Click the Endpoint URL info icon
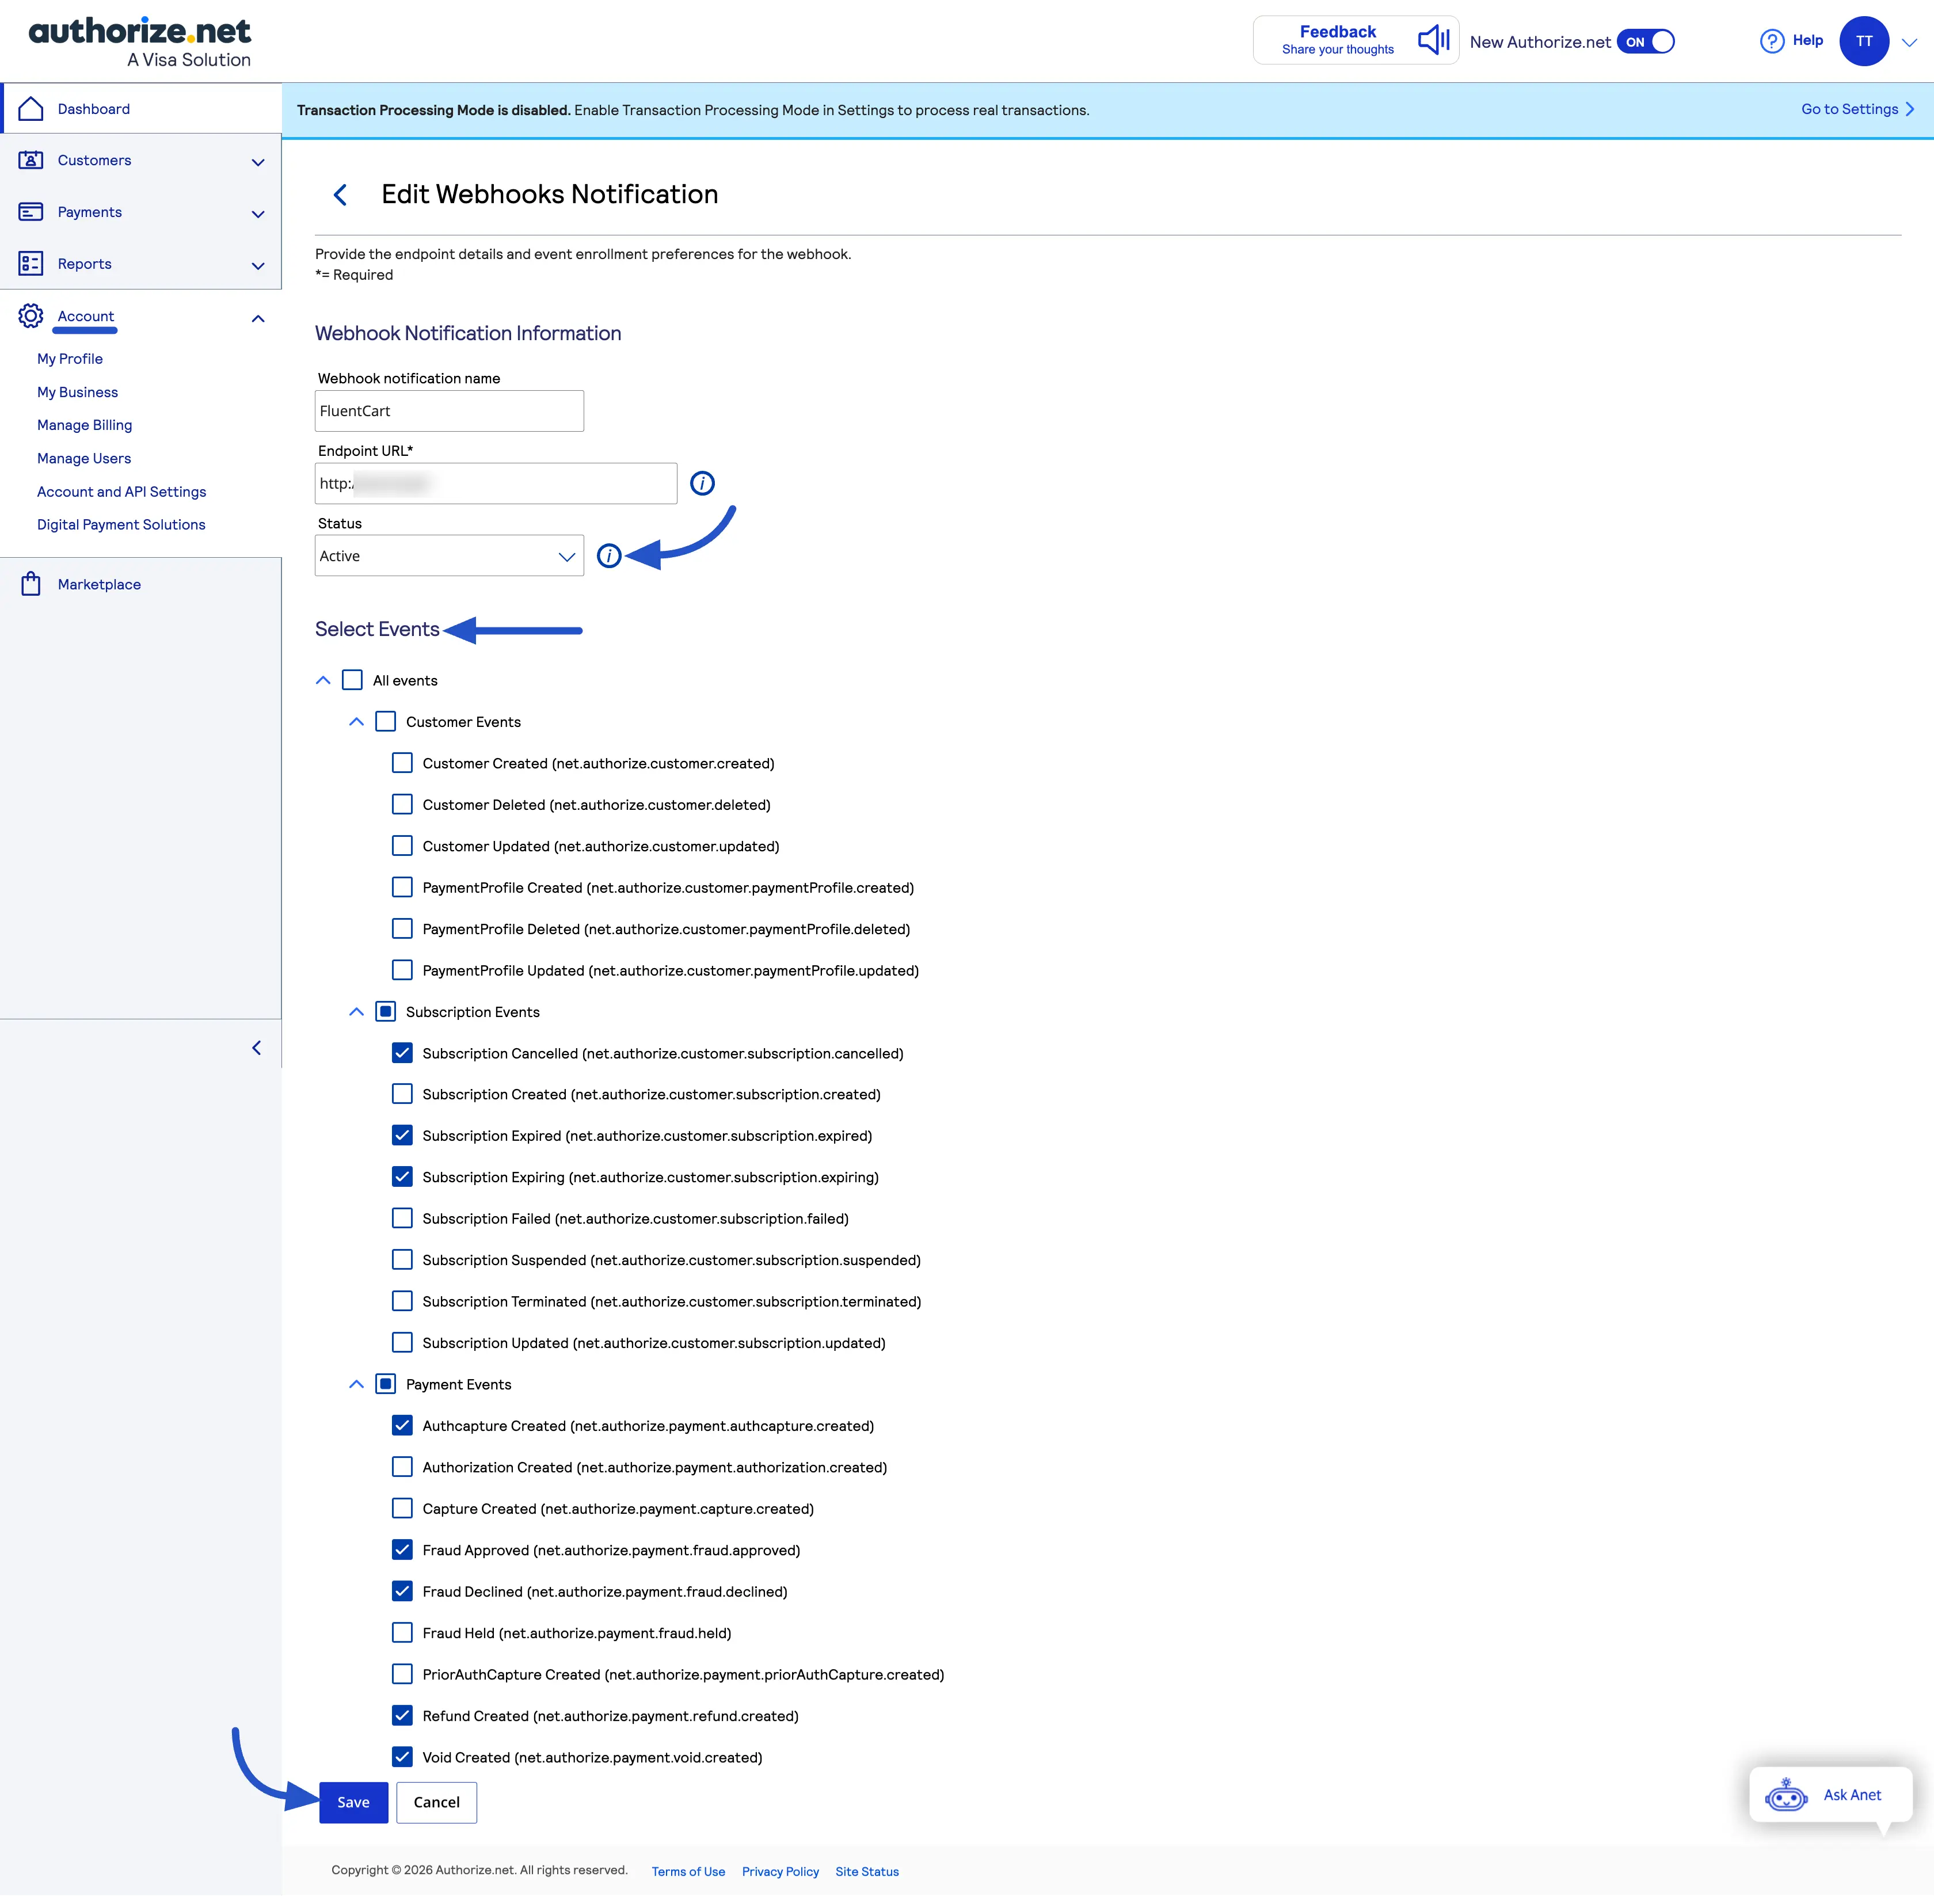1934x1904 pixels. [x=702, y=483]
